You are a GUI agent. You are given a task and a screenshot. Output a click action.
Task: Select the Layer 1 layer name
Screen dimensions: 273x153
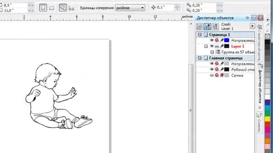pyautogui.click(x=238, y=46)
